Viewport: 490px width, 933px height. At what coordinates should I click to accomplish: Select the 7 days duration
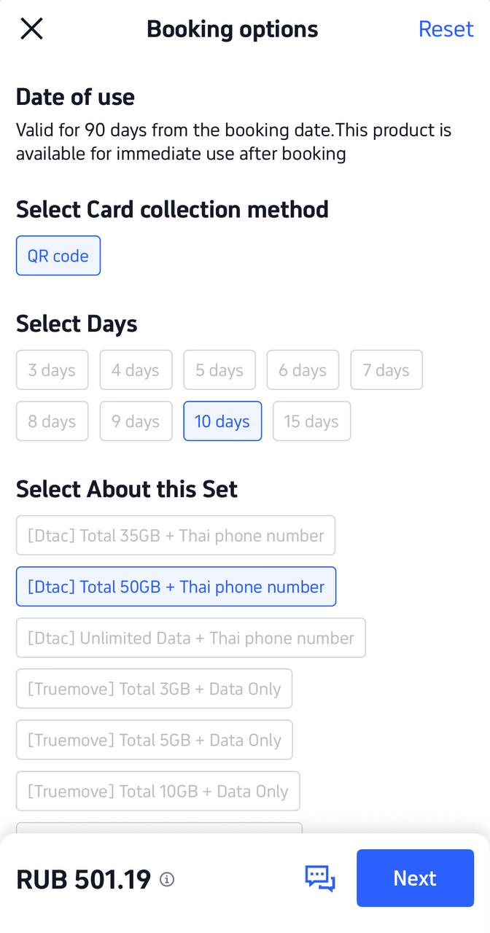point(386,370)
